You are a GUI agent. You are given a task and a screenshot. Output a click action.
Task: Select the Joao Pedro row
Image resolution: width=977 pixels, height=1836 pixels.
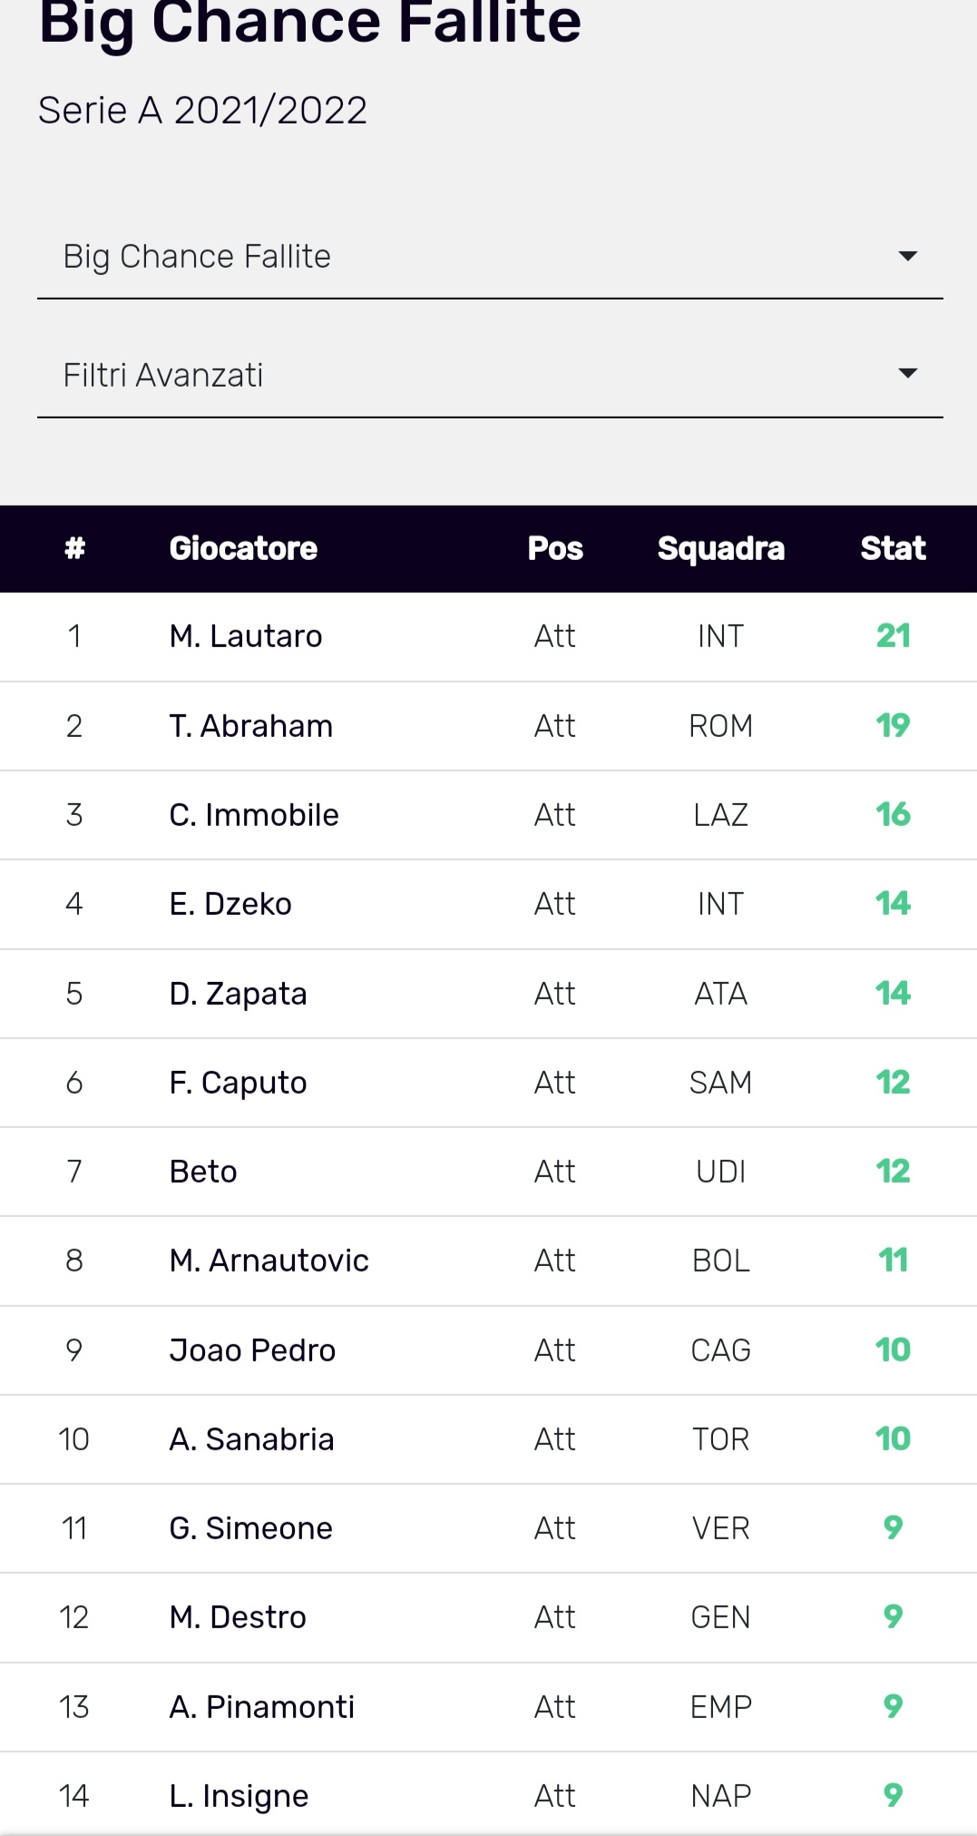pos(488,1350)
